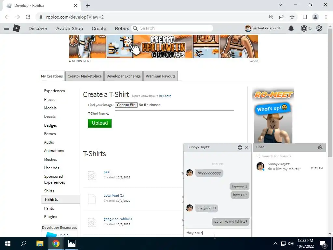Switch to the Creator Marketplace tab
Screen dimensions: 333x250
85,76
